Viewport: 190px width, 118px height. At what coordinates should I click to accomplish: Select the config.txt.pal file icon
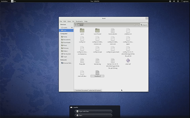click(97, 49)
